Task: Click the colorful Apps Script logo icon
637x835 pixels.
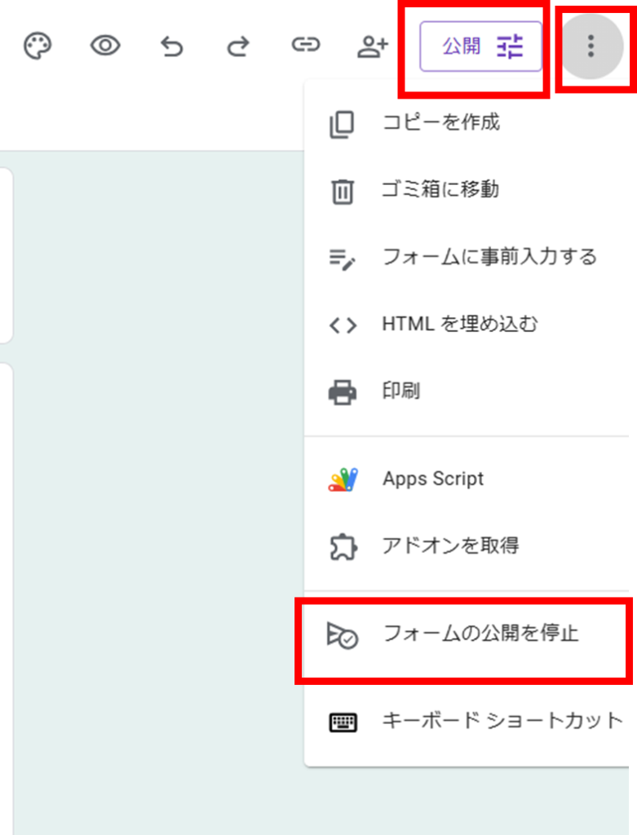Action: pyautogui.click(x=343, y=479)
